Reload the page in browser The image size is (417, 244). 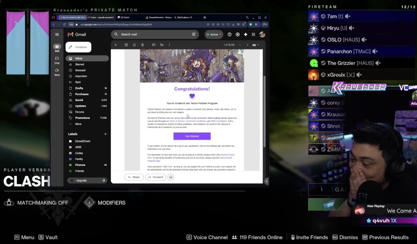(65, 24)
